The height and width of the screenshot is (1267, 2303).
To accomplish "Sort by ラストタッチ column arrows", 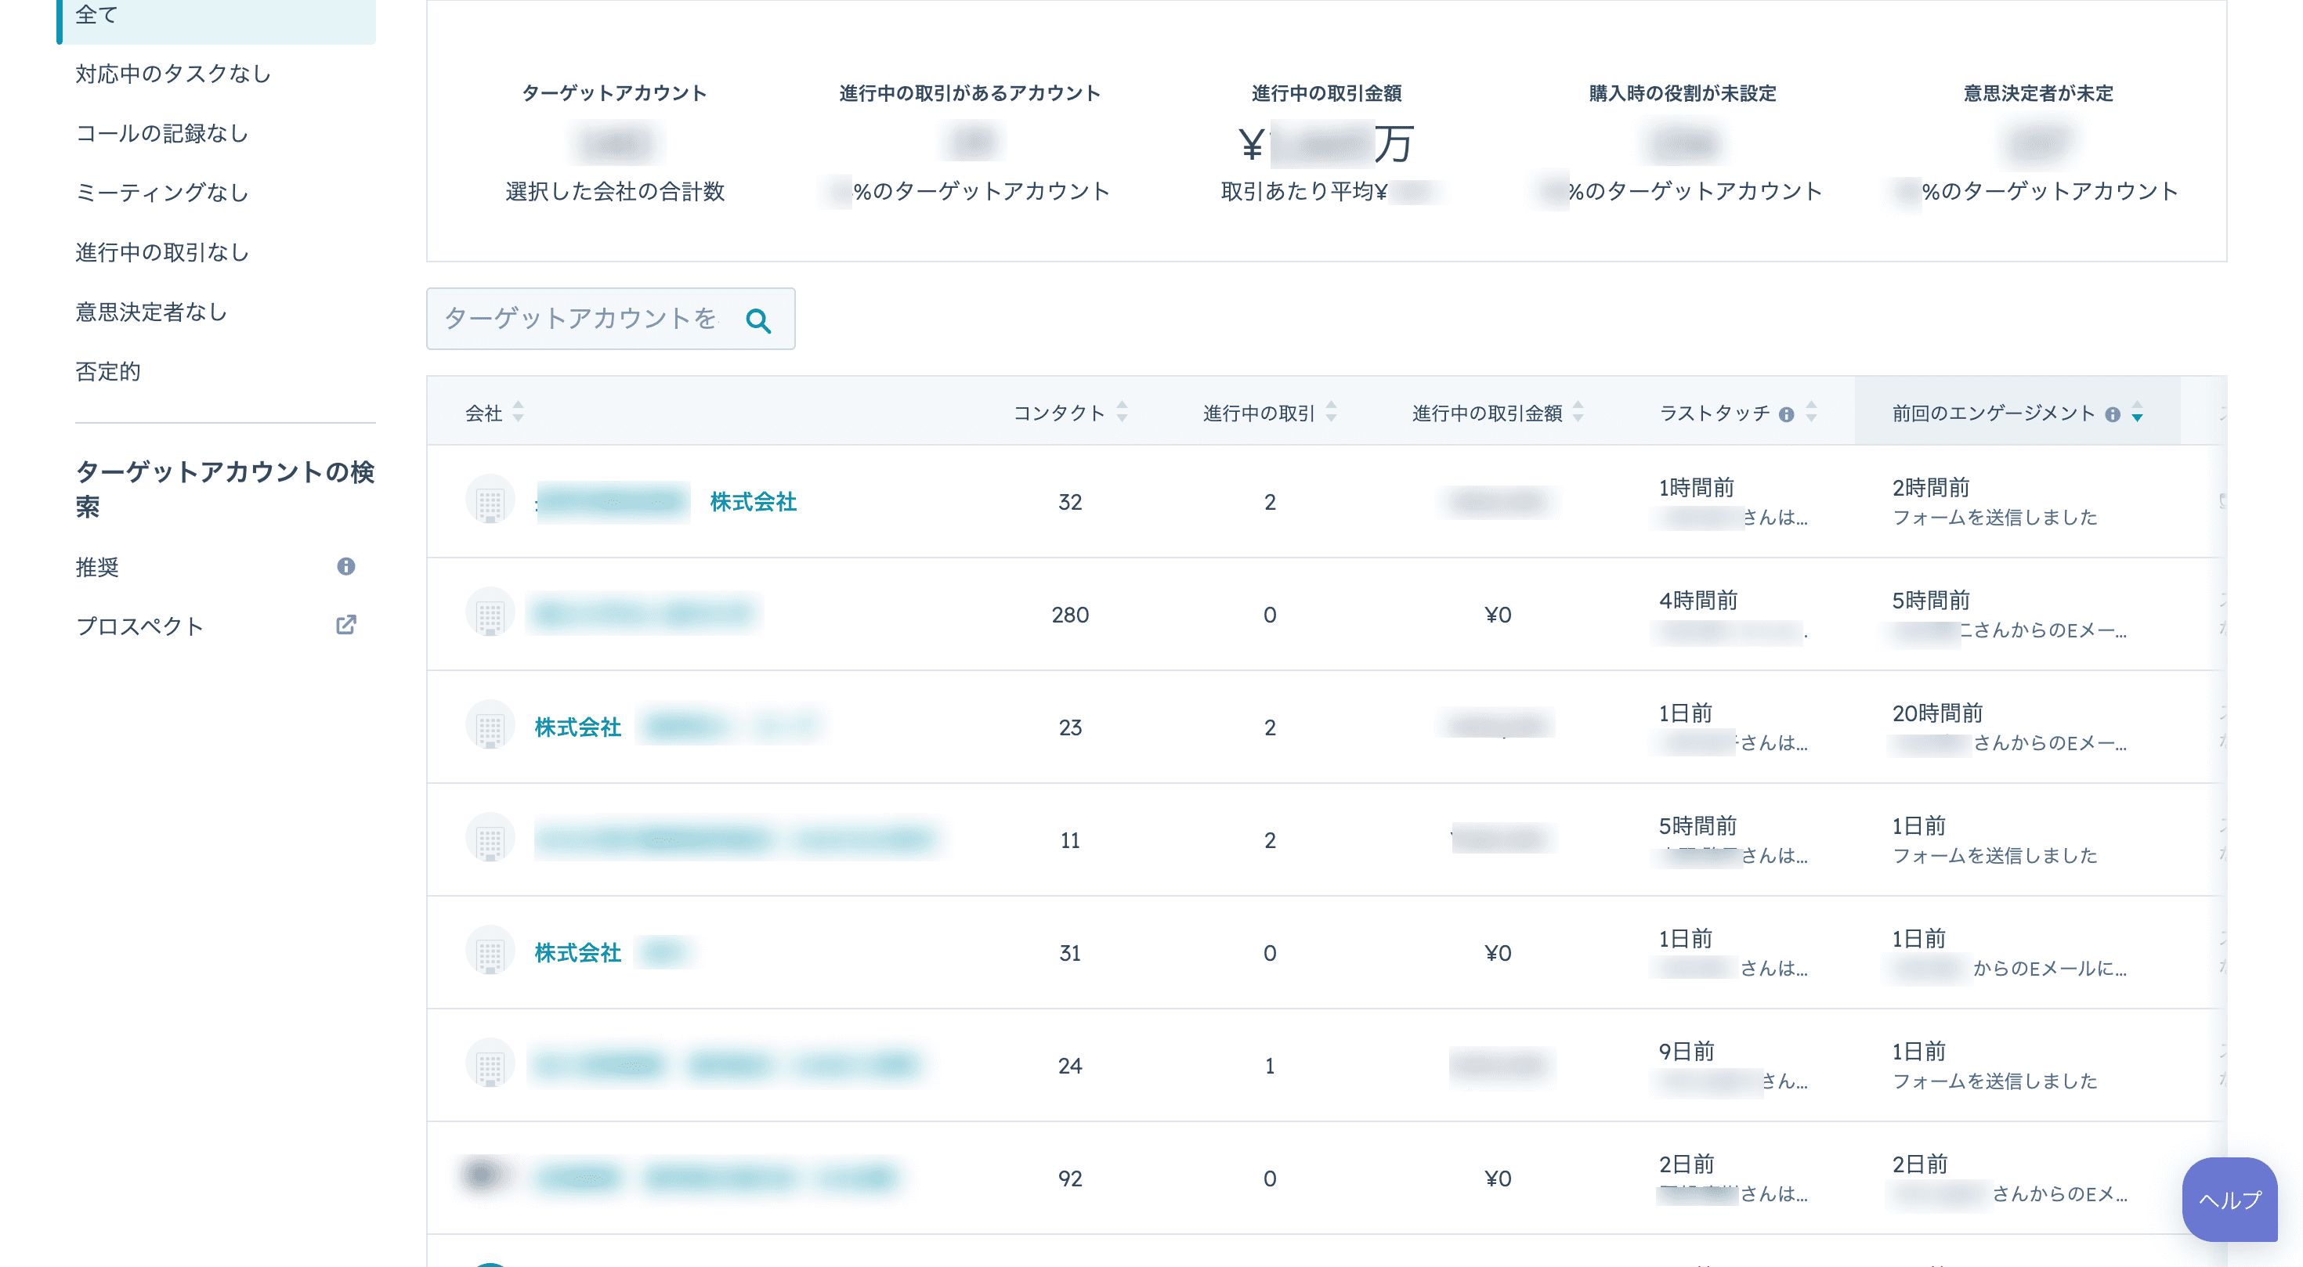I will tap(1811, 412).
